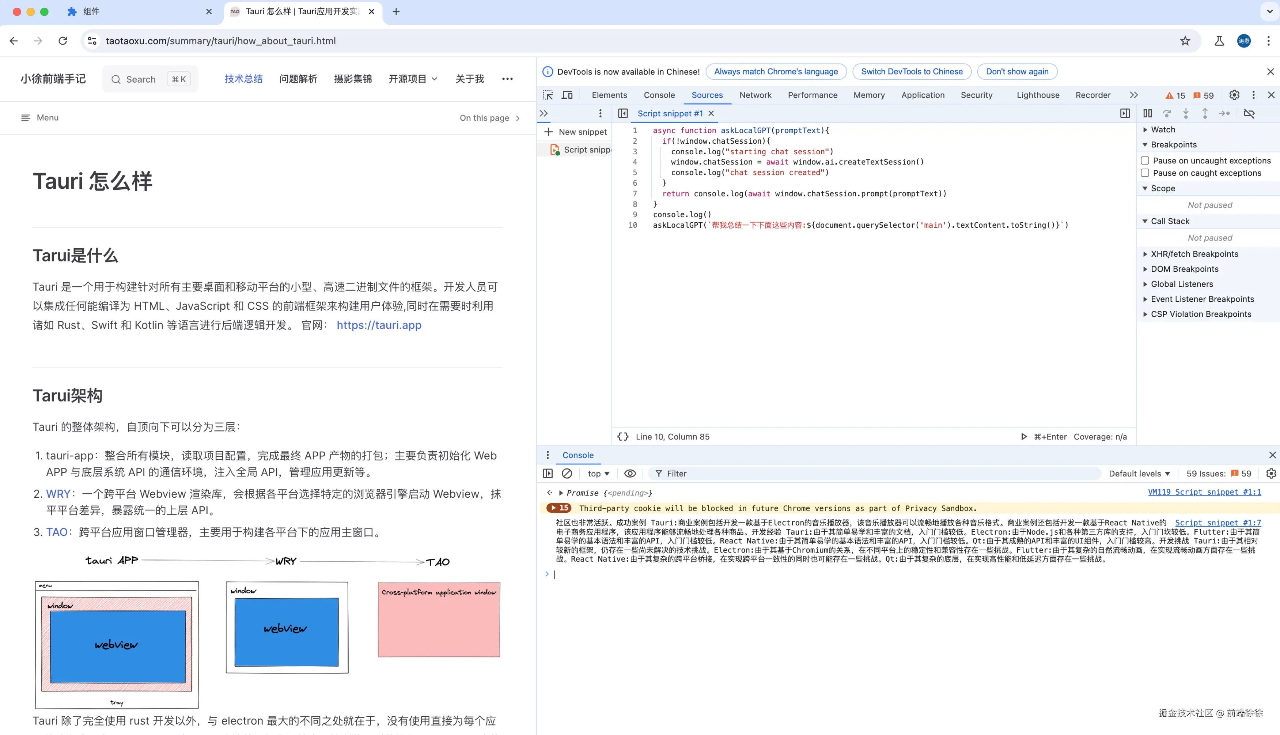Select the inspect element cursor tool
The image size is (1280, 735).
548,94
